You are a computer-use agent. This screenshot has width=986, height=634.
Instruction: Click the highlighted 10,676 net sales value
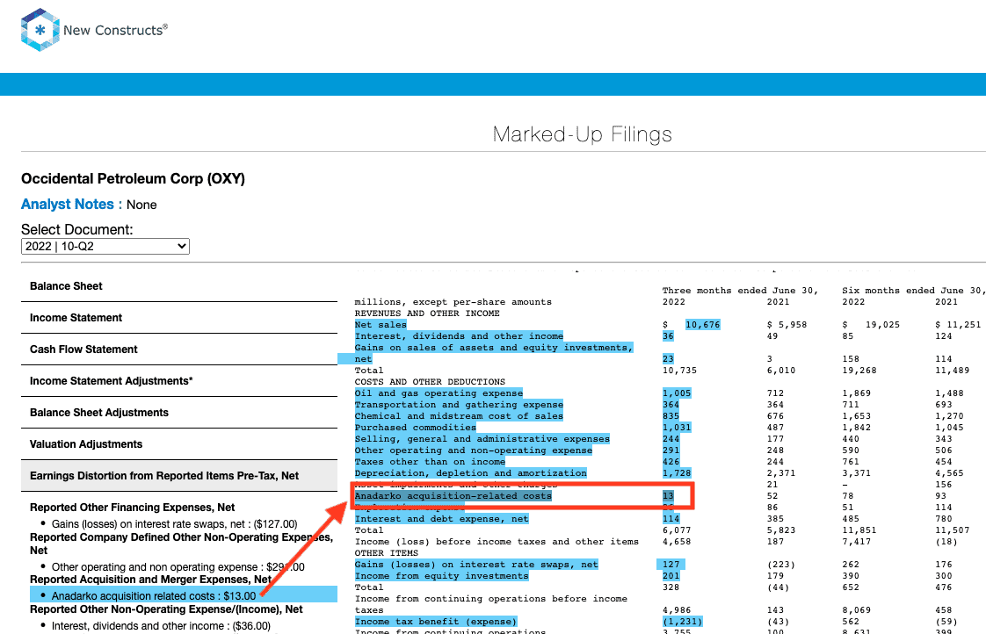(703, 325)
